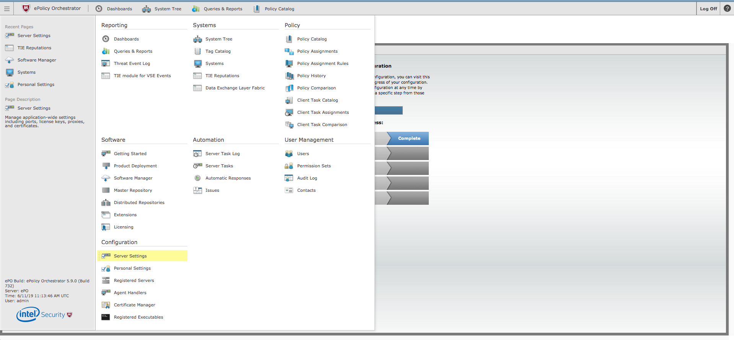This screenshot has height=340, width=734.
Task: Open Personal Settings under Configuration
Action: pos(132,268)
